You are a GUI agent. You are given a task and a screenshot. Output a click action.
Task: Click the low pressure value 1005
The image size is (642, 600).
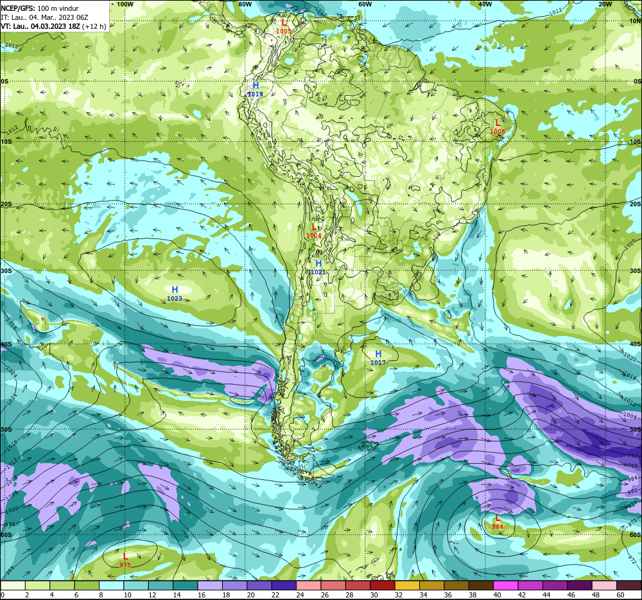coord(284,31)
